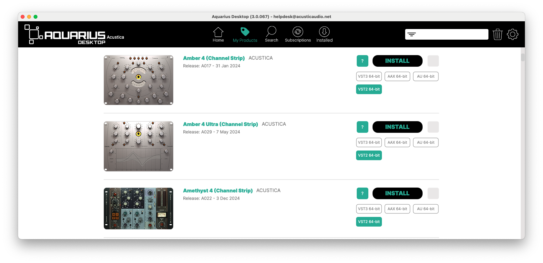The width and height of the screenshot is (543, 263).
Task: Toggle AU 64-bit for Amber 4 (Channel Strip)
Action: [426, 76]
